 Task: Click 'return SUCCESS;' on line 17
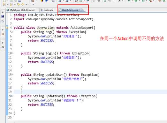41,83
